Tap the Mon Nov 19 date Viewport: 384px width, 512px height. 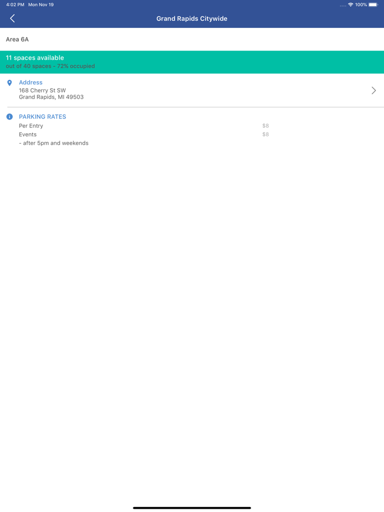click(41, 4)
